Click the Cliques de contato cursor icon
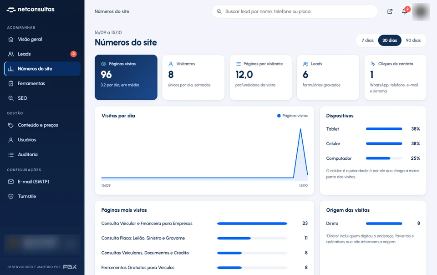The width and height of the screenshot is (437, 275). click(x=373, y=64)
